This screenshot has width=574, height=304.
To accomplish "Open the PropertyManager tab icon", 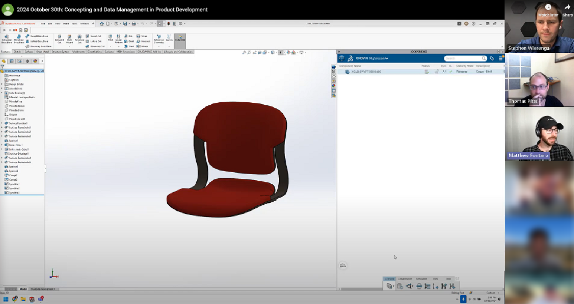I will 12,61.
